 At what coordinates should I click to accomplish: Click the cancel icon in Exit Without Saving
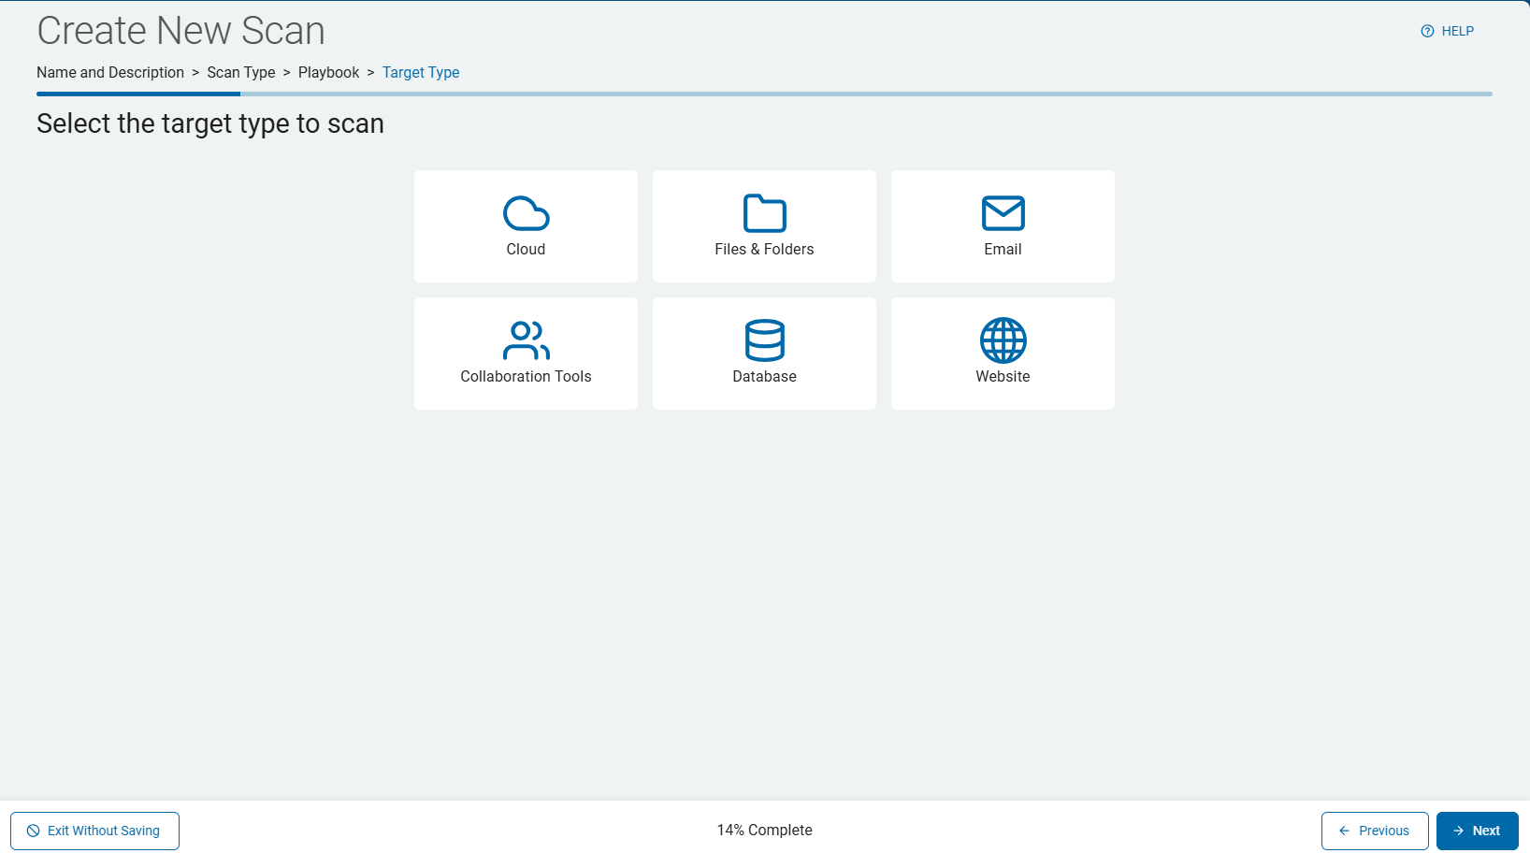(34, 831)
